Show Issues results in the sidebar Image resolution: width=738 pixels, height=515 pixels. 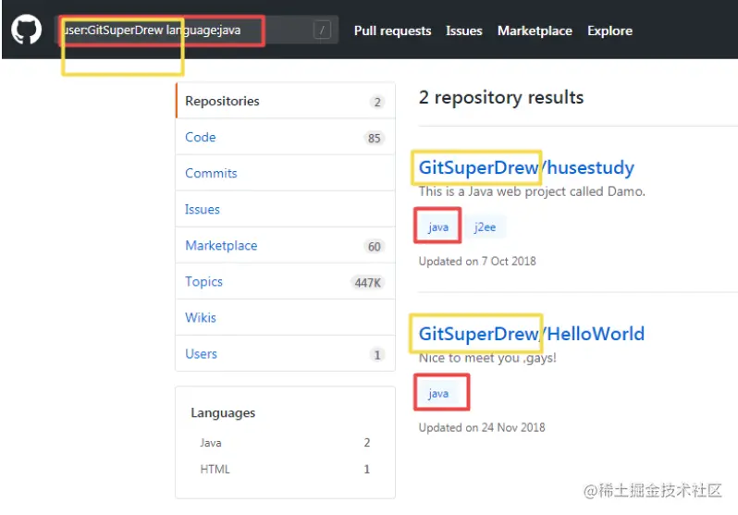[285, 209]
